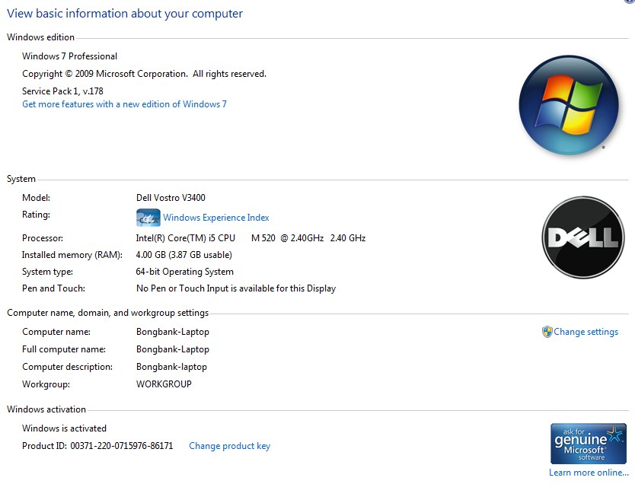Click the Windows 7 Professional edition text
The height and width of the screenshot is (484, 635).
point(69,56)
